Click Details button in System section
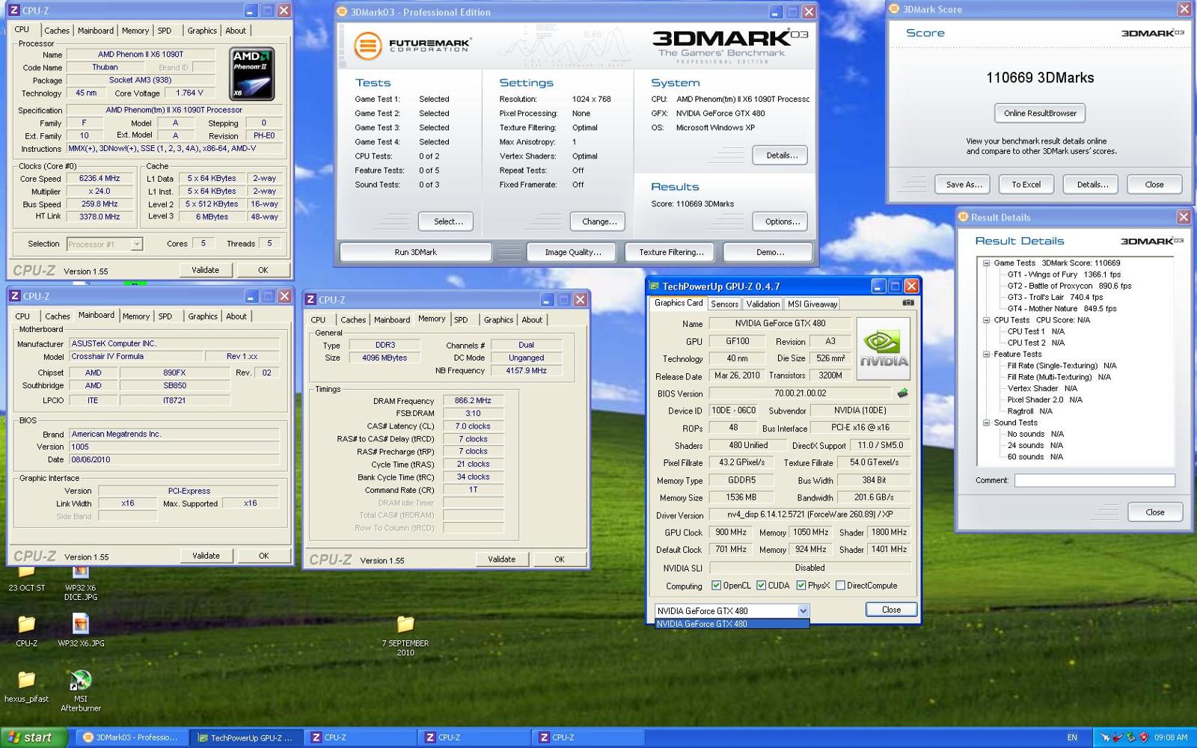 pos(780,155)
